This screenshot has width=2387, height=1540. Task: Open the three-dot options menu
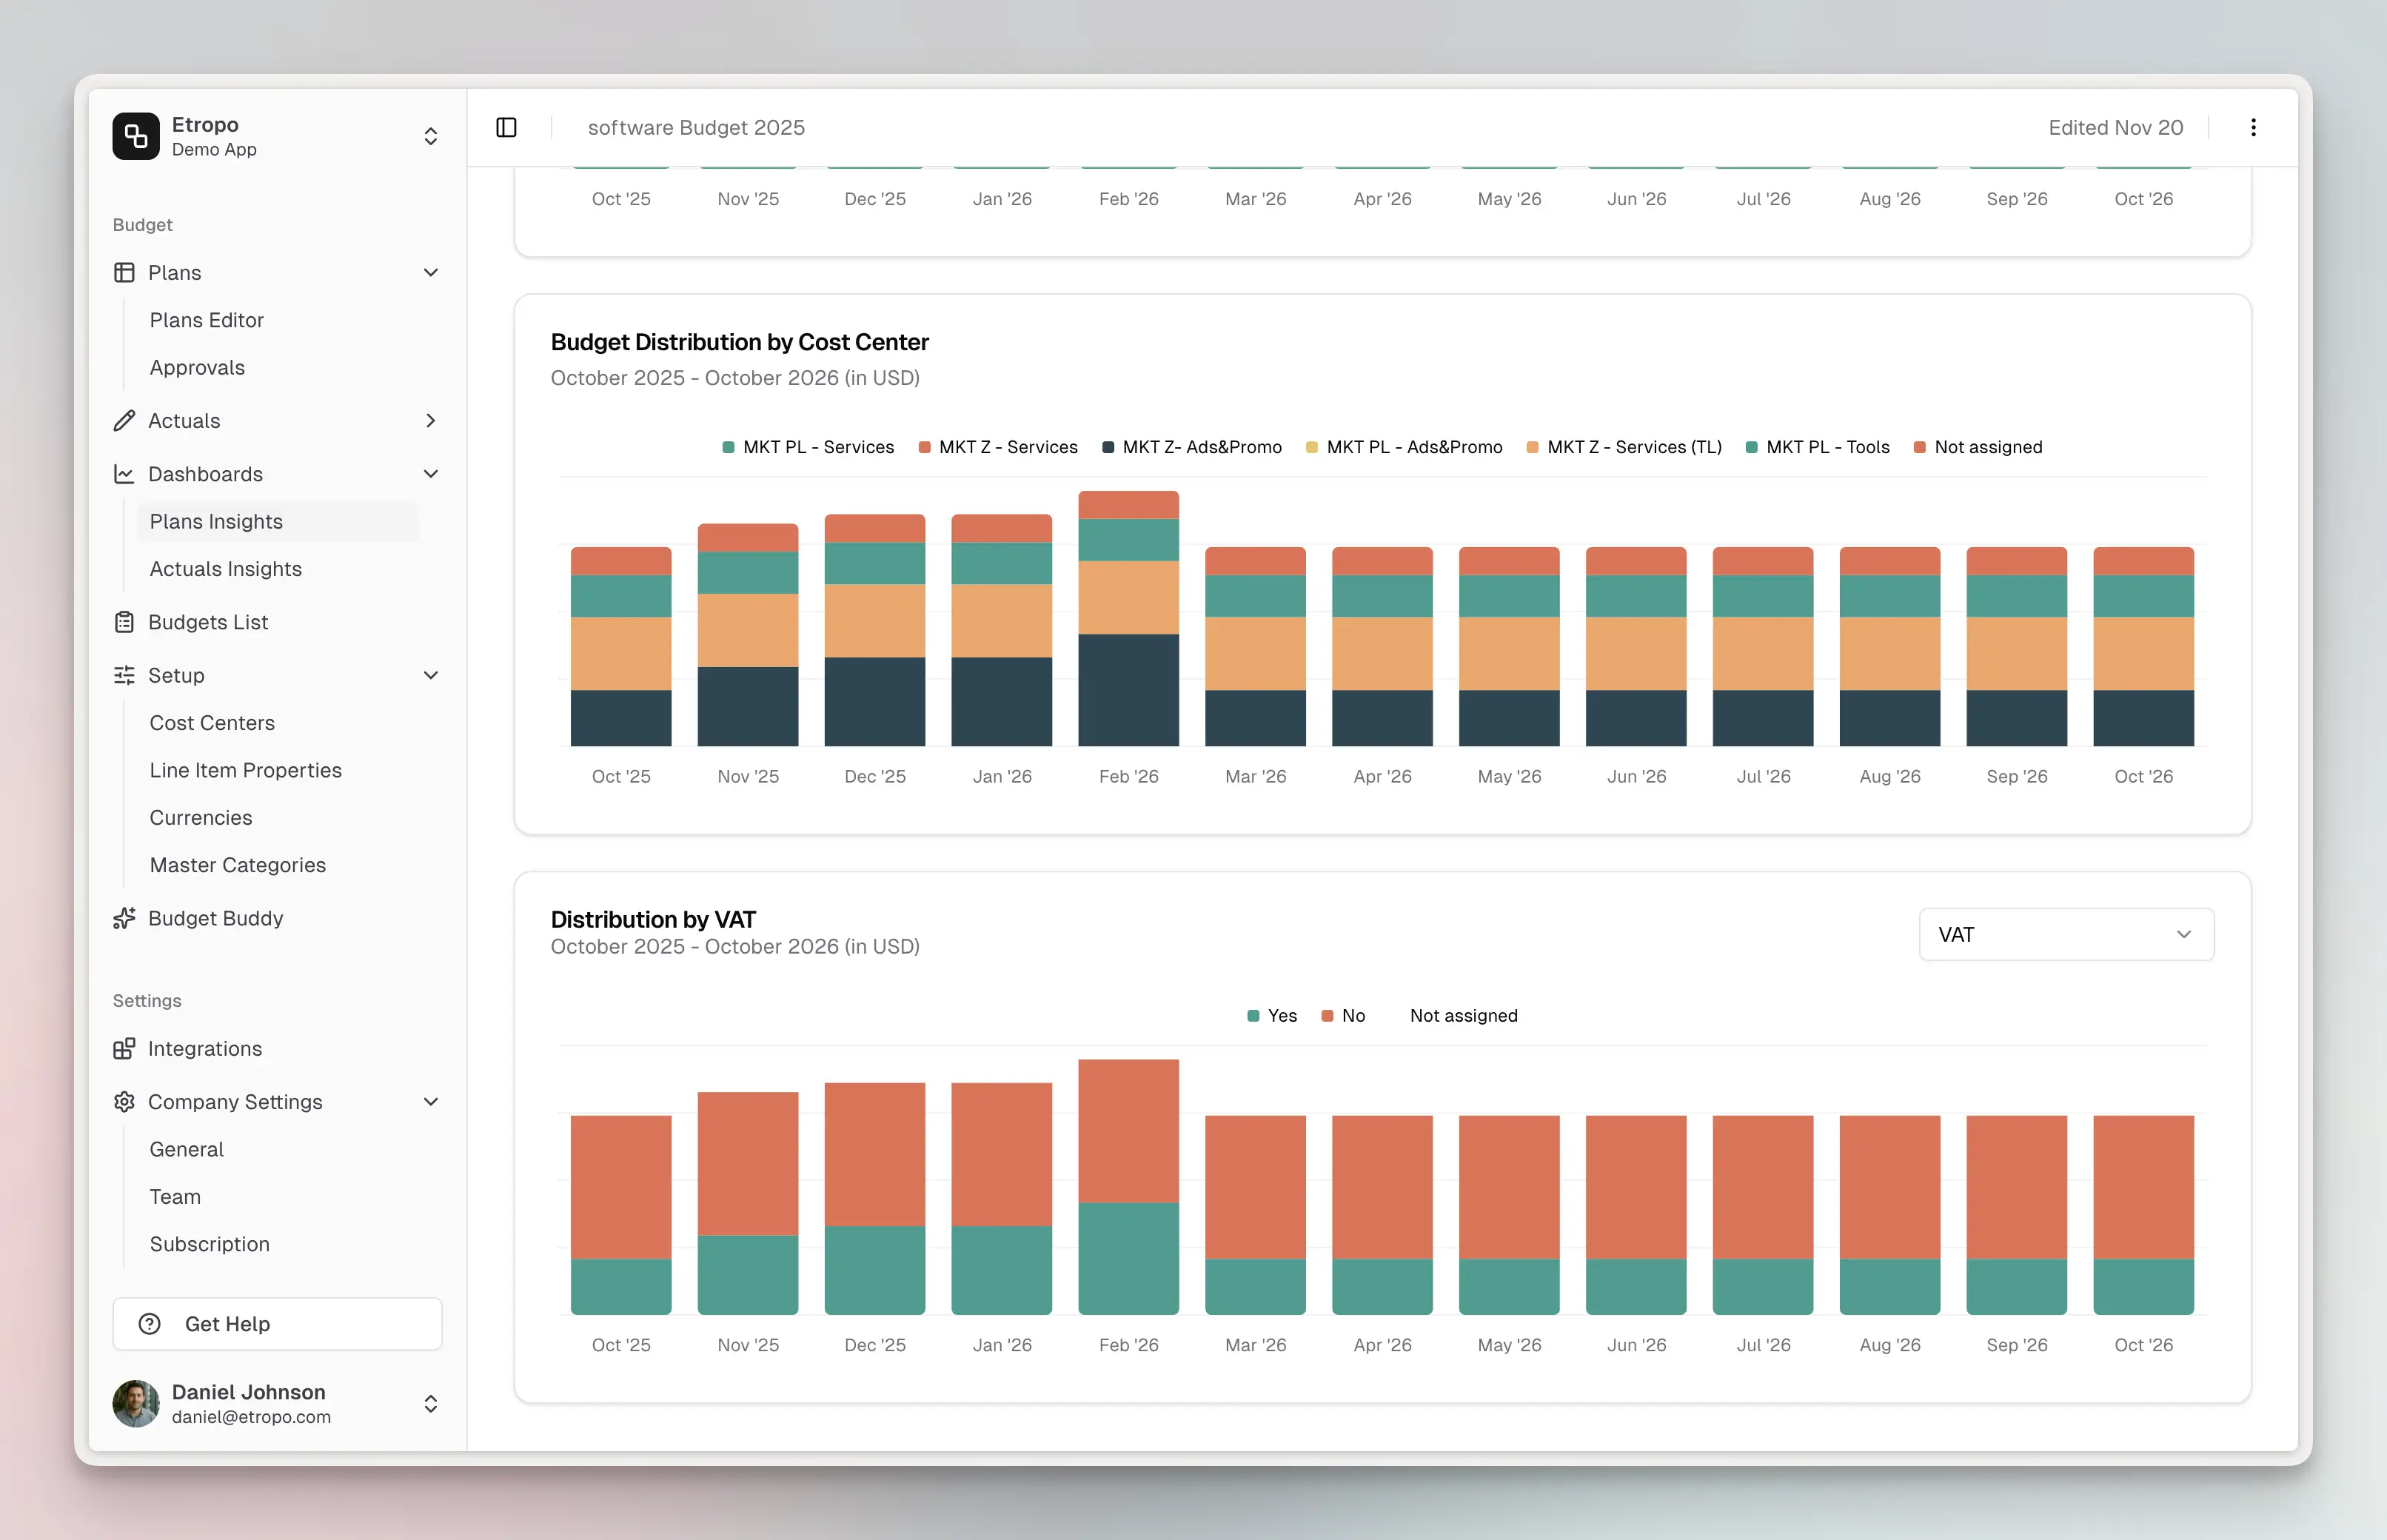click(x=2252, y=127)
